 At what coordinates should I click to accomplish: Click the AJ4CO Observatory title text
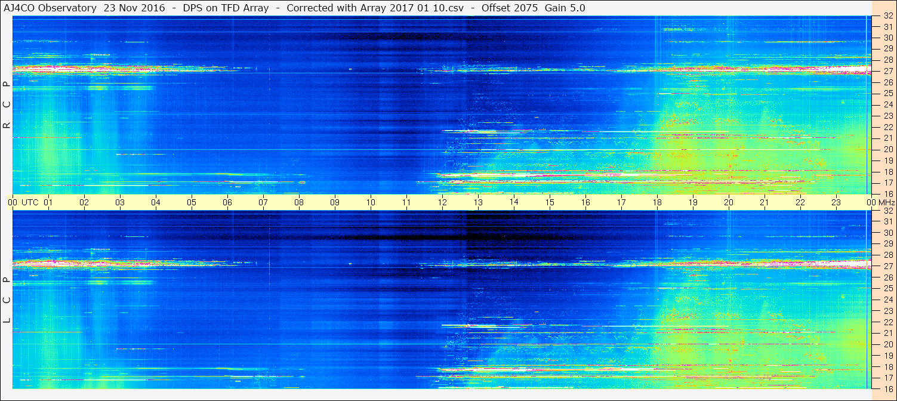pyautogui.click(x=50, y=8)
